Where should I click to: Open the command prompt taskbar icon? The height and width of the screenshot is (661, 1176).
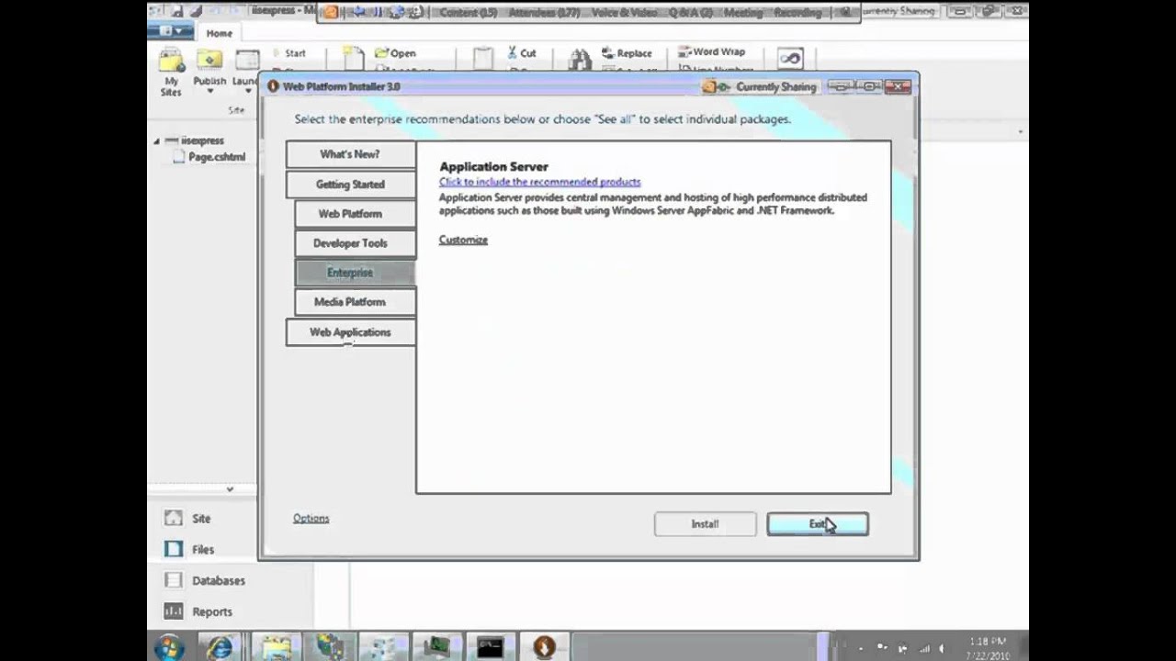click(x=490, y=647)
